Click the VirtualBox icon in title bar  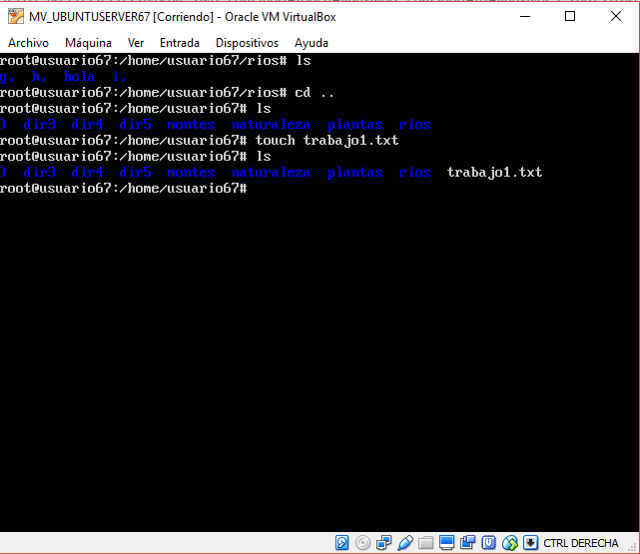pos(14,16)
